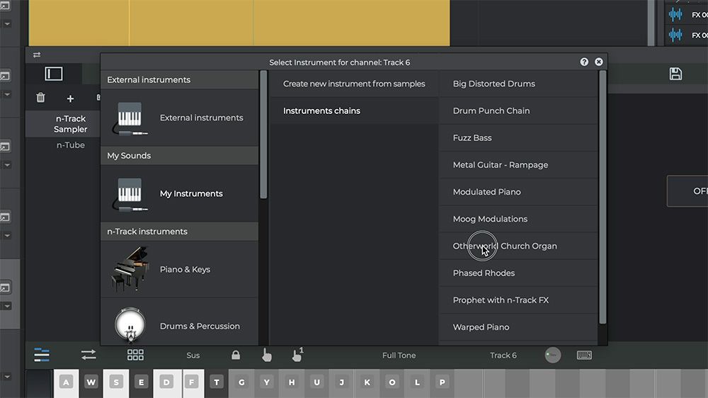Image resolution: width=708 pixels, height=398 pixels.
Task: Open the grid pads view icon
Action: 135,355
